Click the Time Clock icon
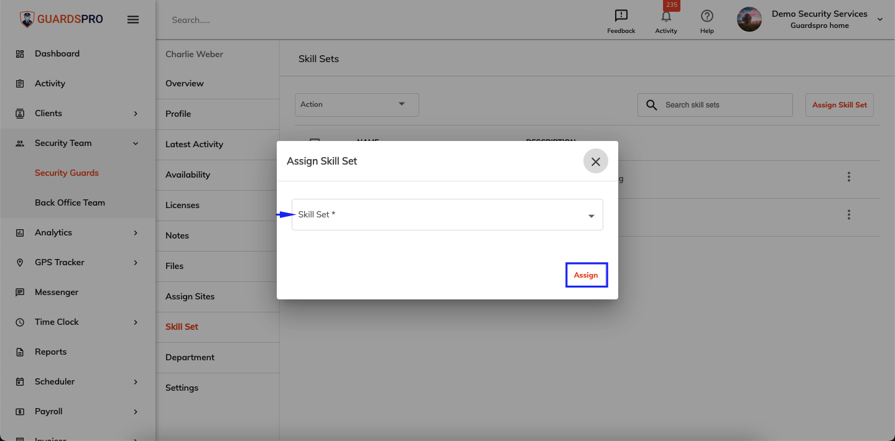This screenshot has height=441, width=895. pyautogui.click(x=20, y=322)
